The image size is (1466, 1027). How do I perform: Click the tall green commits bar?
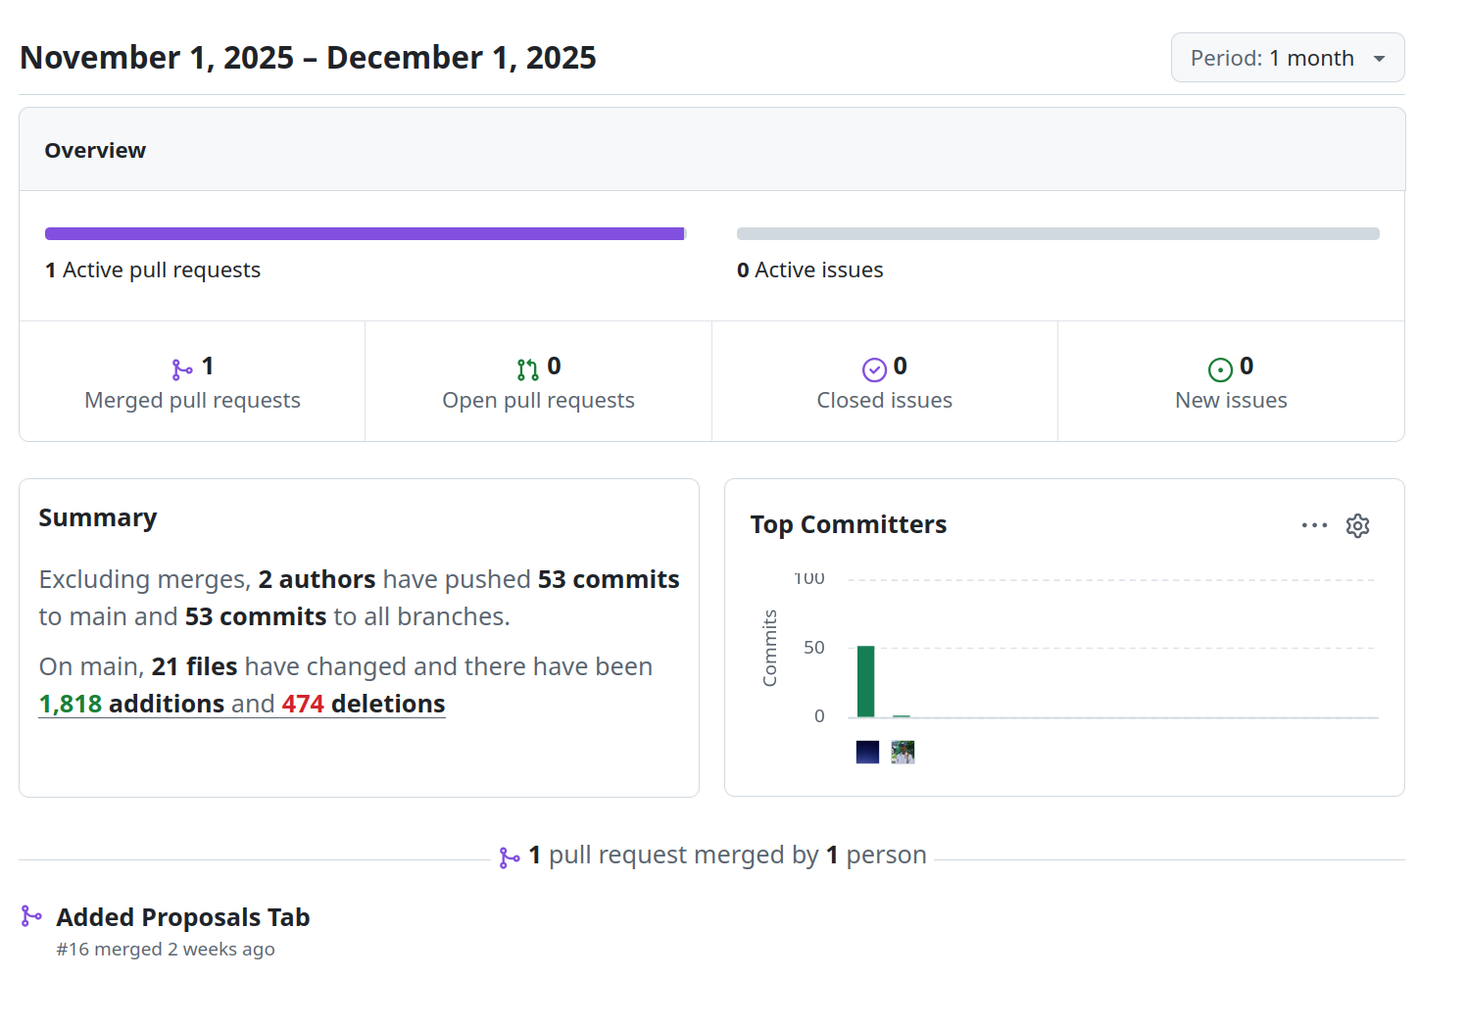[x=865, y=681]
